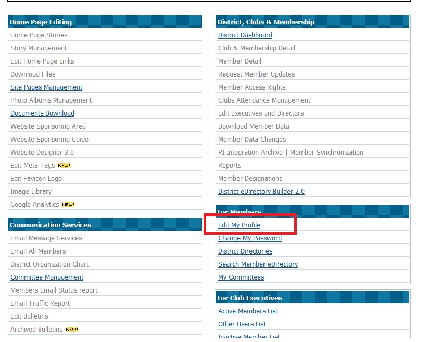
Task: Open the Edit My Profile link
Action: [x=239, y=225]
